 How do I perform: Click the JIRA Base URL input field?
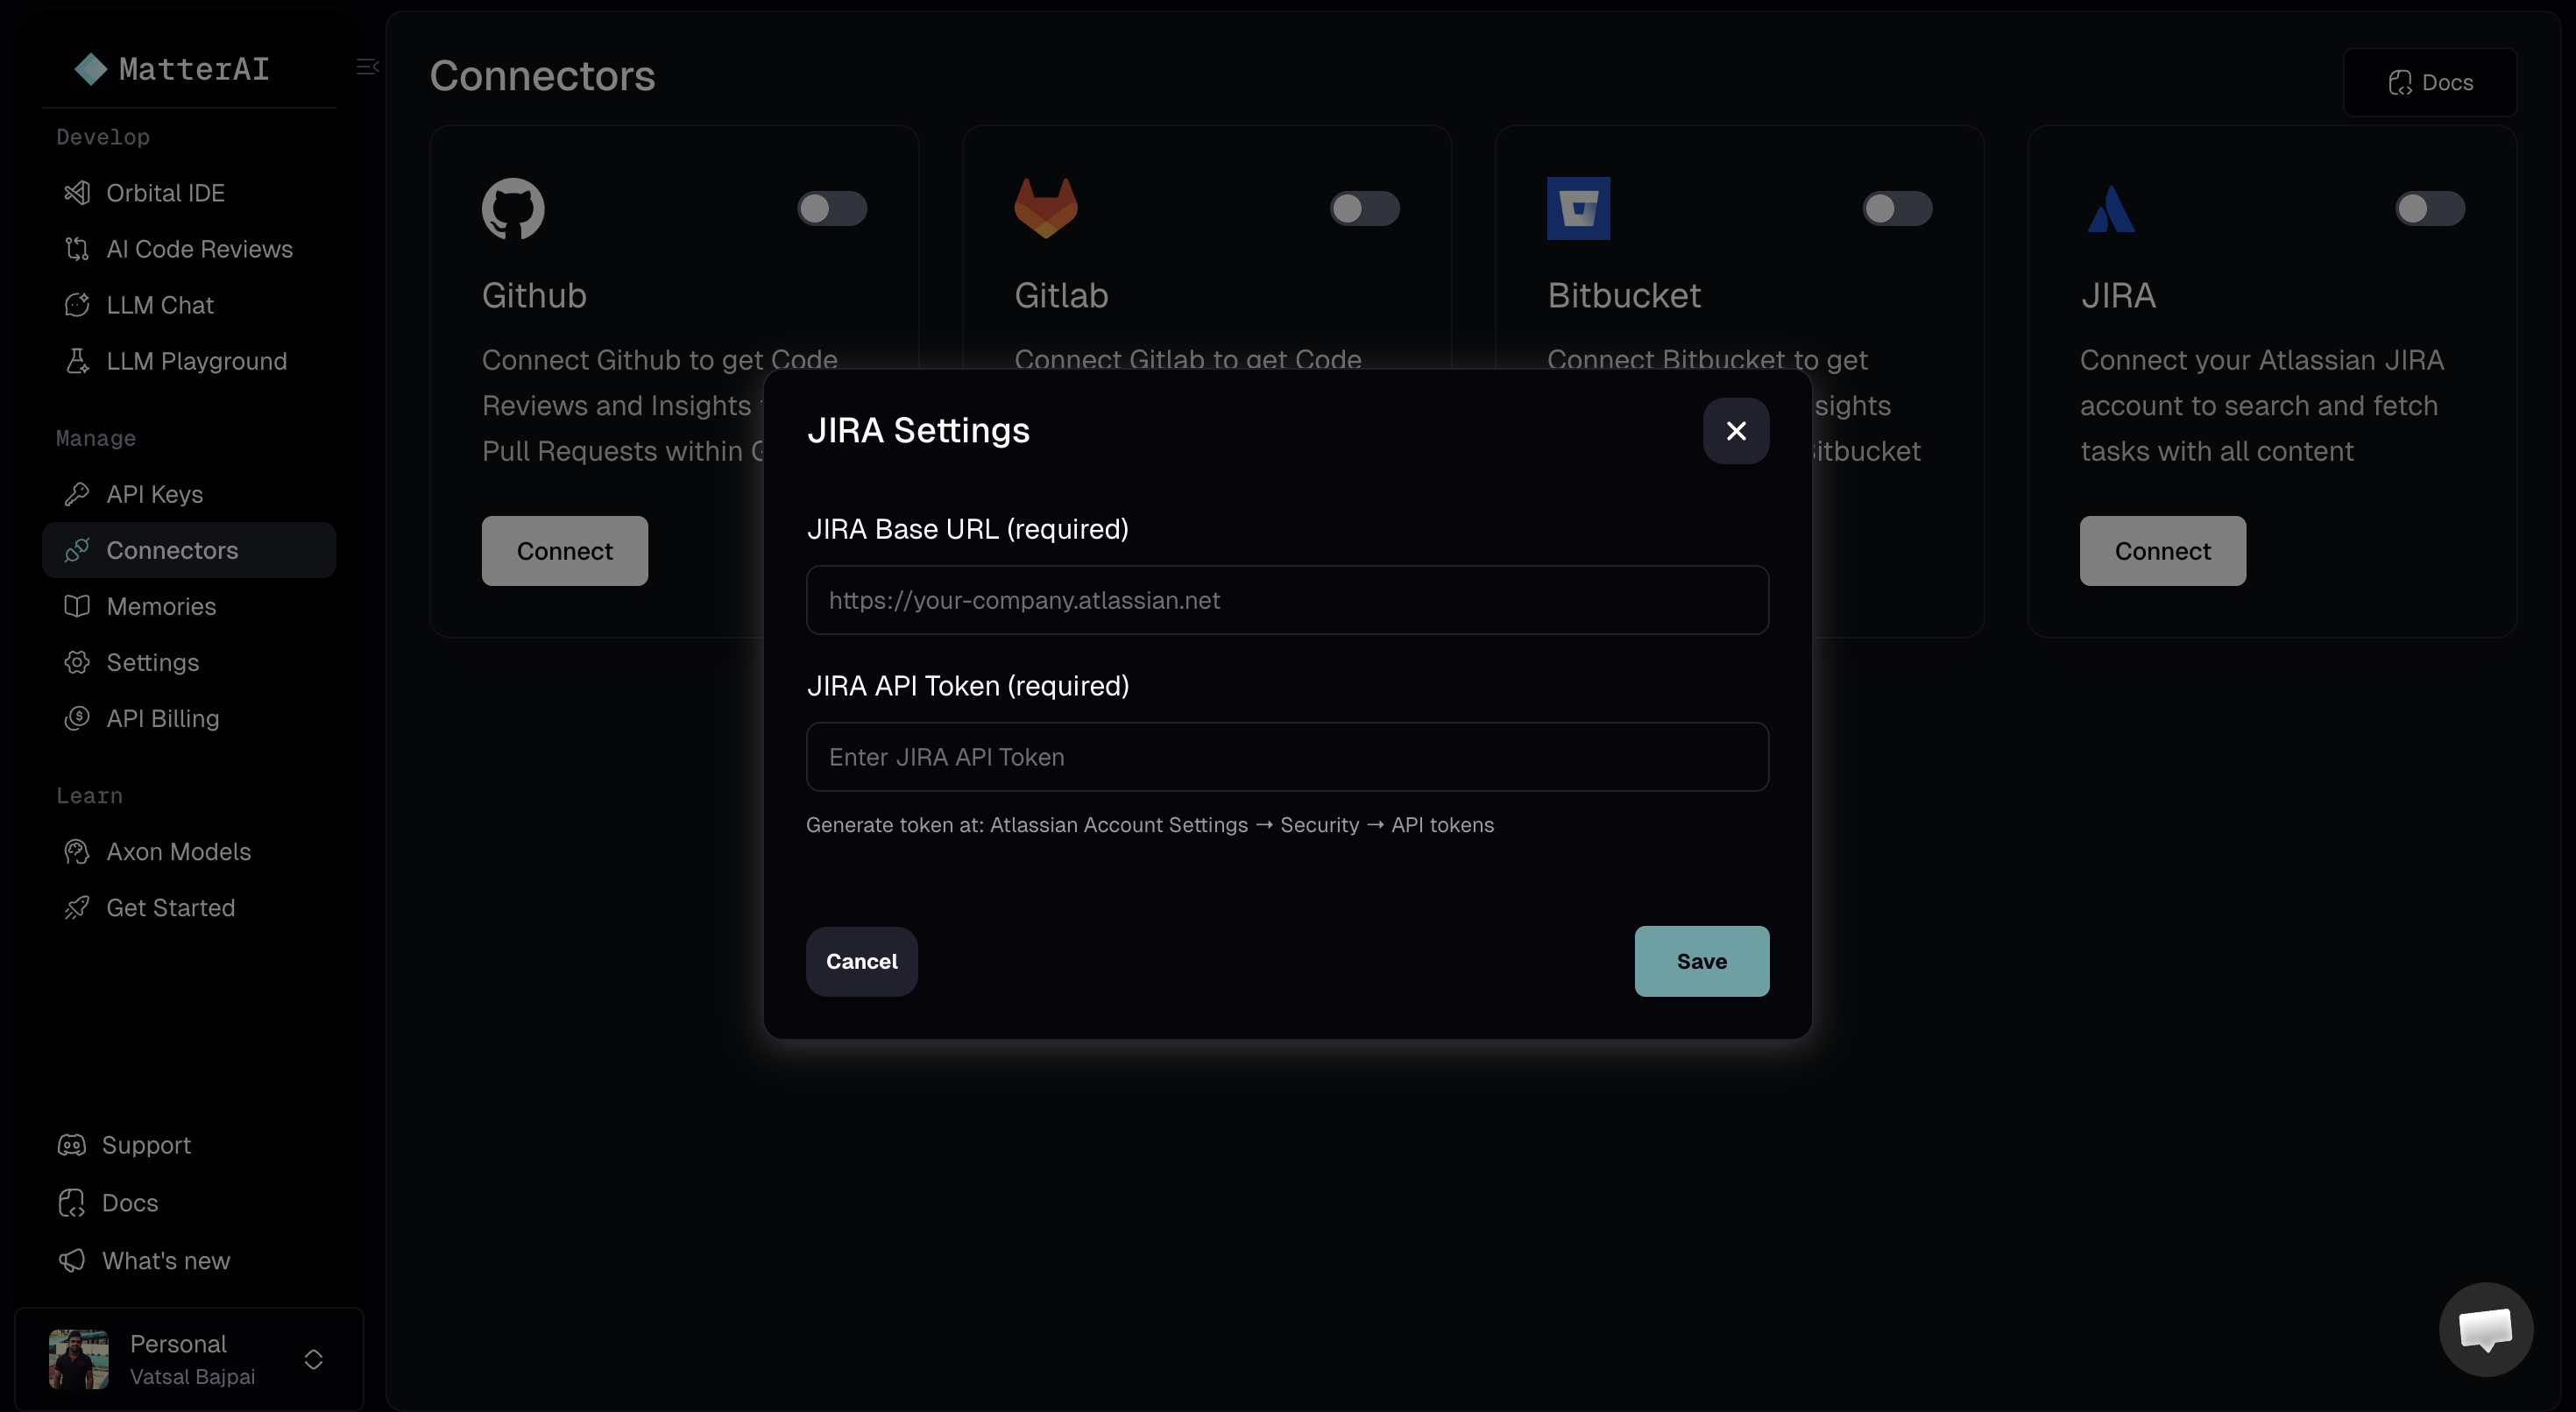pos(1286,600)
